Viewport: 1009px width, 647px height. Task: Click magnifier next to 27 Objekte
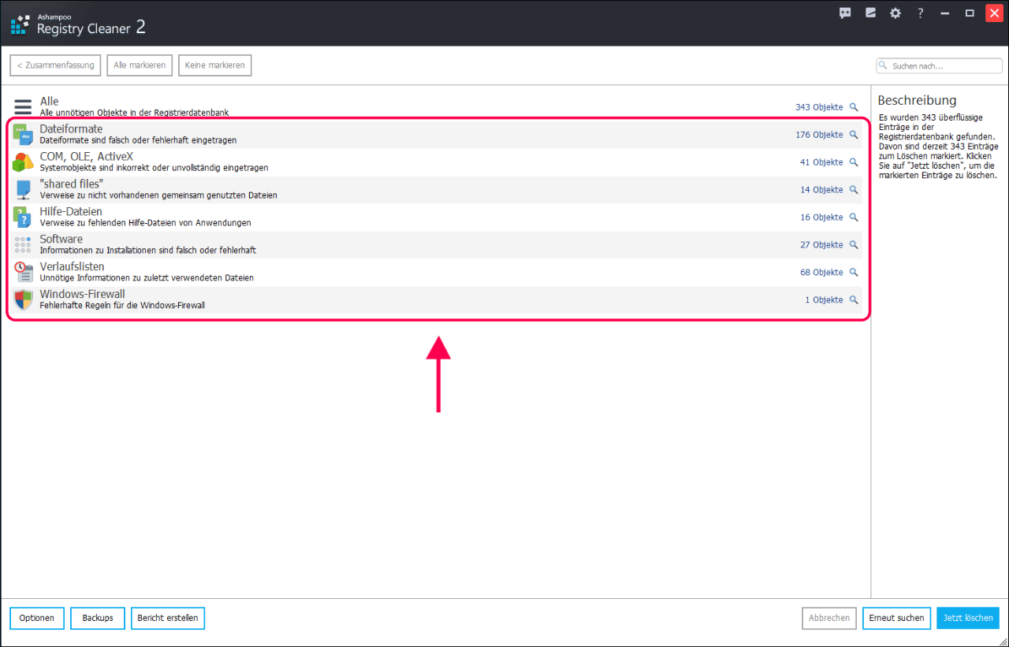(853, 245)
